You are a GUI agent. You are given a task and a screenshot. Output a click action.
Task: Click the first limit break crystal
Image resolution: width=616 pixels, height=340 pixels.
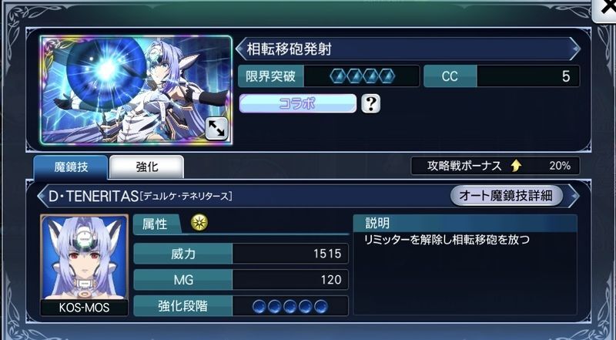(337, 76)
